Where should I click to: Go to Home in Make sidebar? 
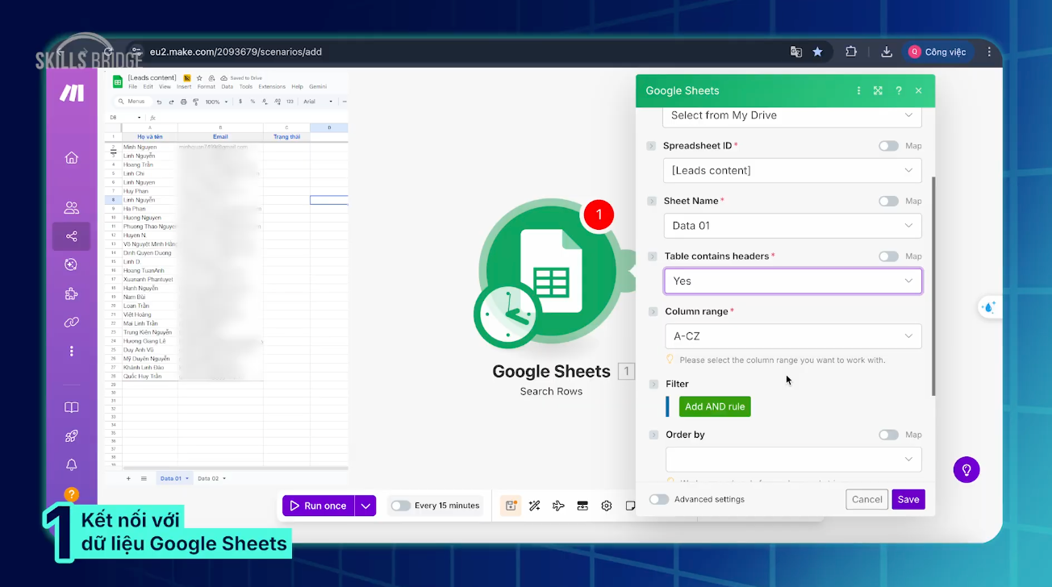point(71,158)
